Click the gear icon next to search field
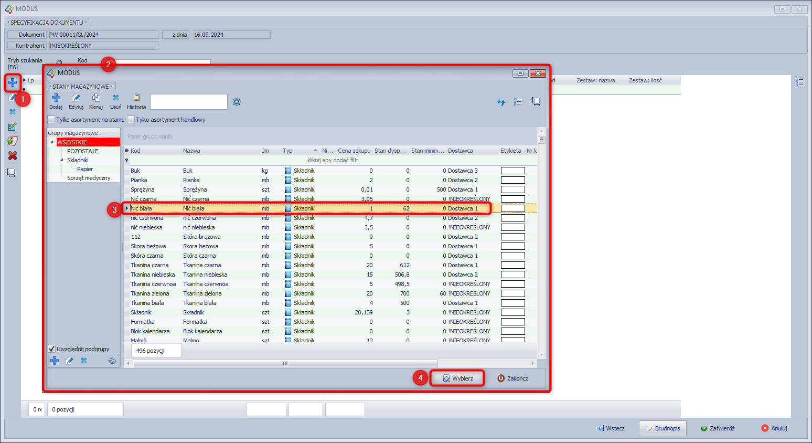This screenshot has width=812, height=443. [237, 102]
